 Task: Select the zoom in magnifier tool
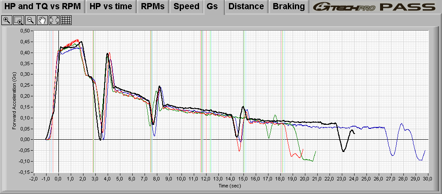point(7,20)
